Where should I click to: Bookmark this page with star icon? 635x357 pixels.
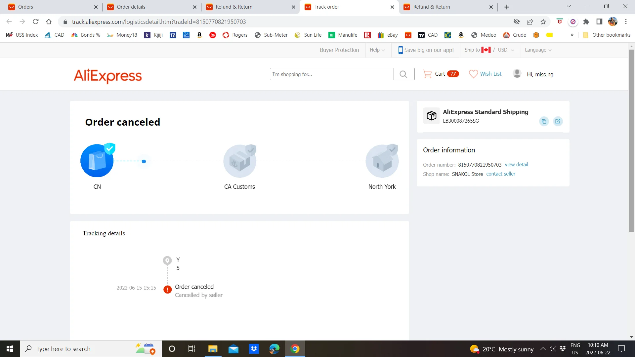543,22
